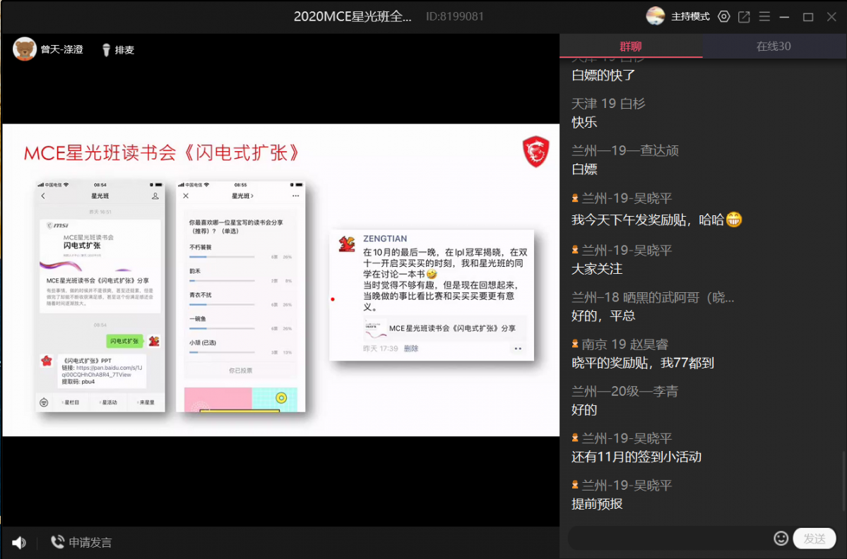Screen dimensions: 847x559
Task: Pop out the window via the share icon
Action: 744,17
